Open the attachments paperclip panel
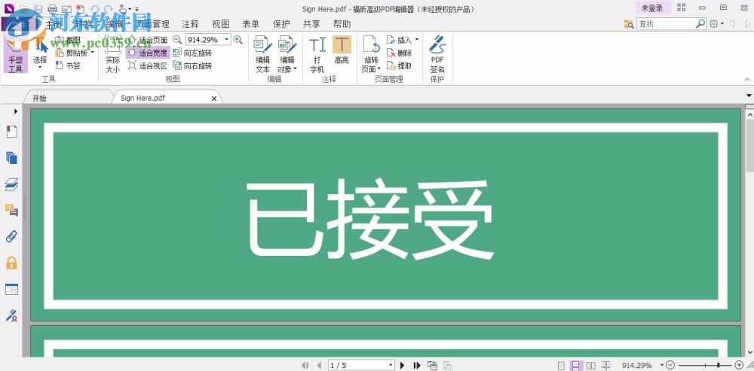 (11, 236)
